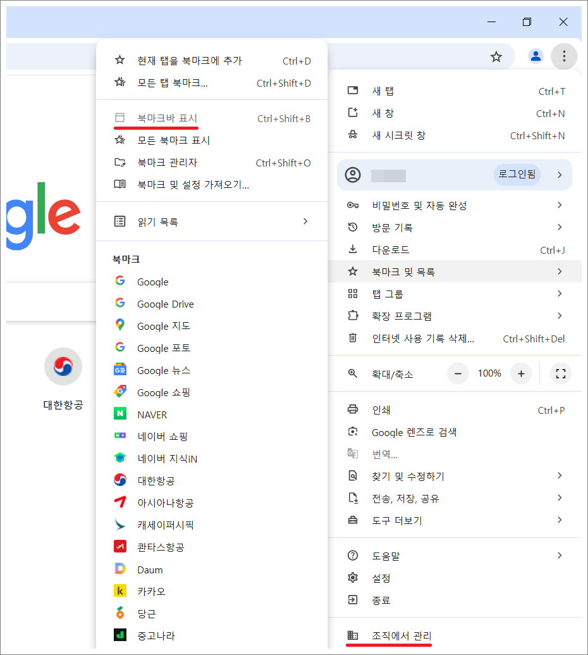Enter fullscreen mode with the fullscreen icon
The image size is (588, 655).
pos(560,373)
